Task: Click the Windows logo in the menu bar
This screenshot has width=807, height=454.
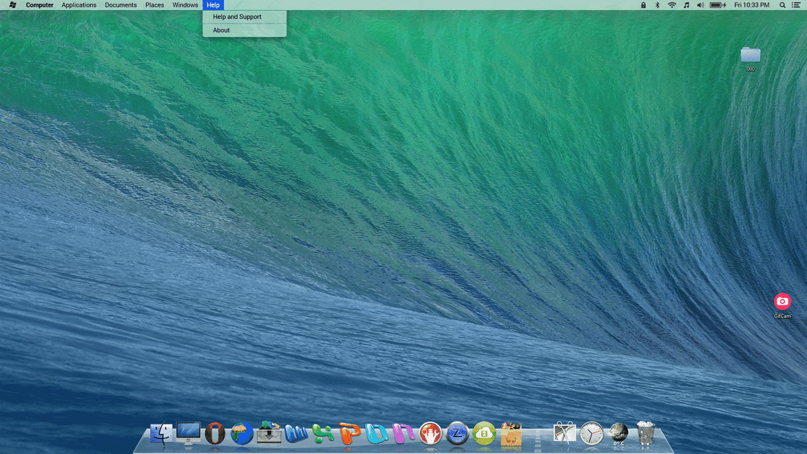Action: (x=13, y=5)
